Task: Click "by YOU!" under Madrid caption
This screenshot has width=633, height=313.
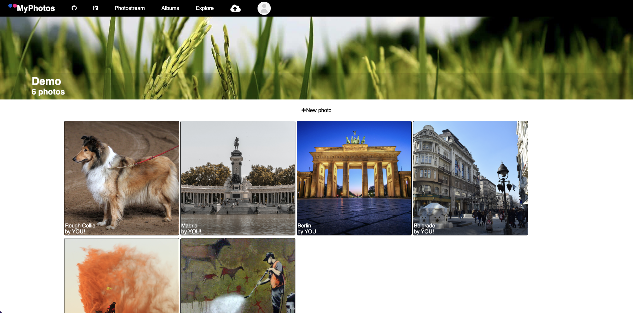Action: 191,231
